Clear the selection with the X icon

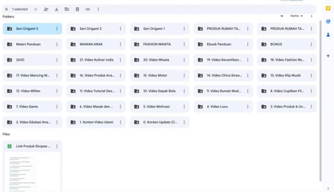[6, 9]
